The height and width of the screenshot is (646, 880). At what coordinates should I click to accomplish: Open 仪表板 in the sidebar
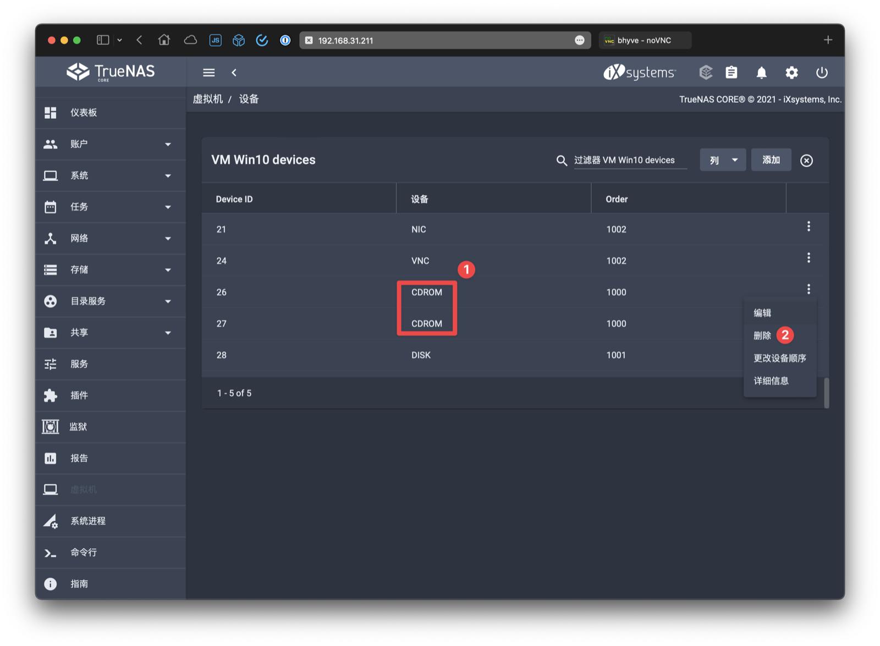coord(84,113)
